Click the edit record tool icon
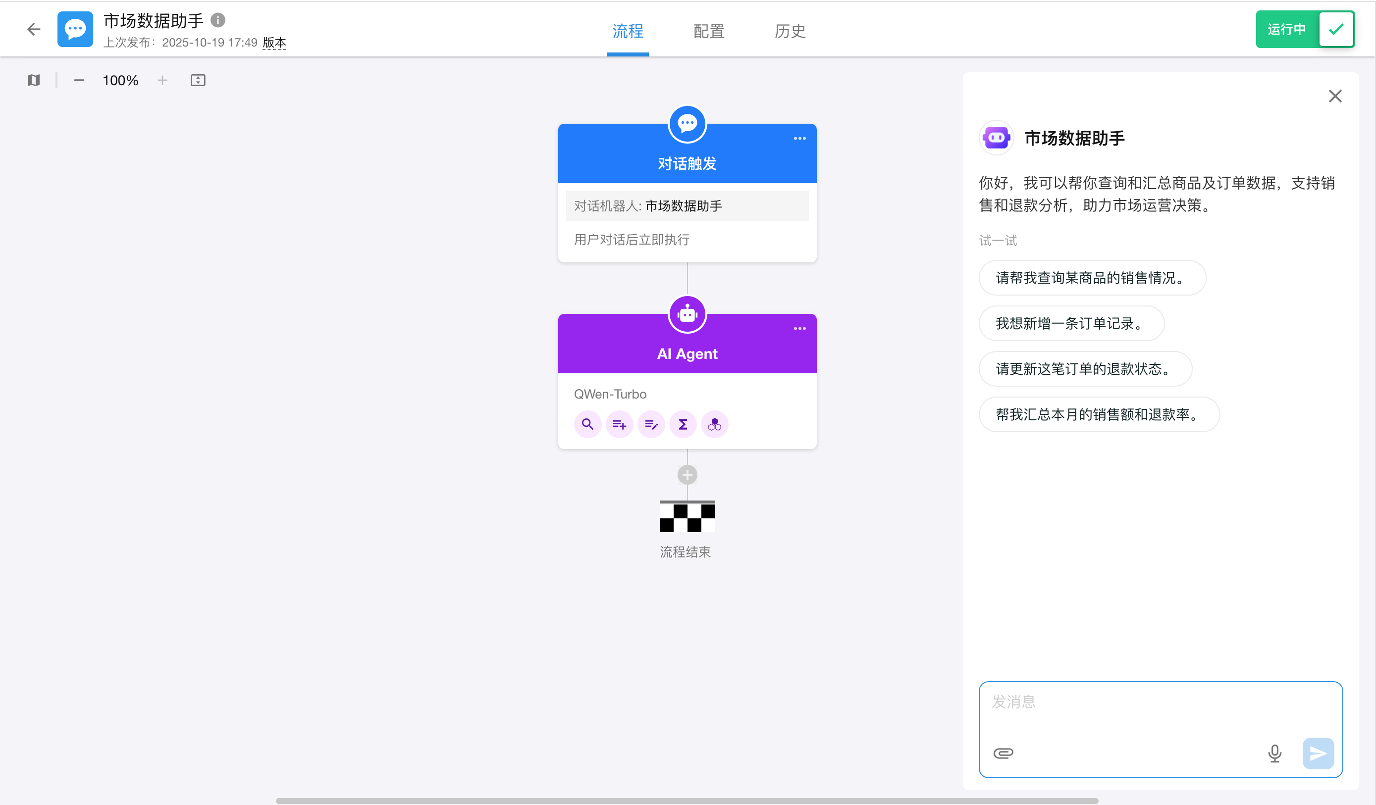The width and height of the screenshot is (1376, 805). [651, 424]
